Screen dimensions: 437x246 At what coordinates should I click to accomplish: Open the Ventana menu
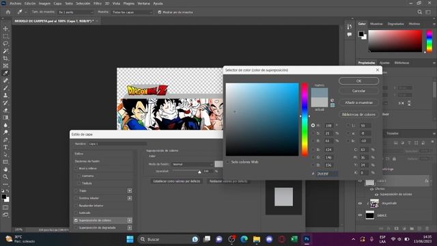tap(143, 3)
